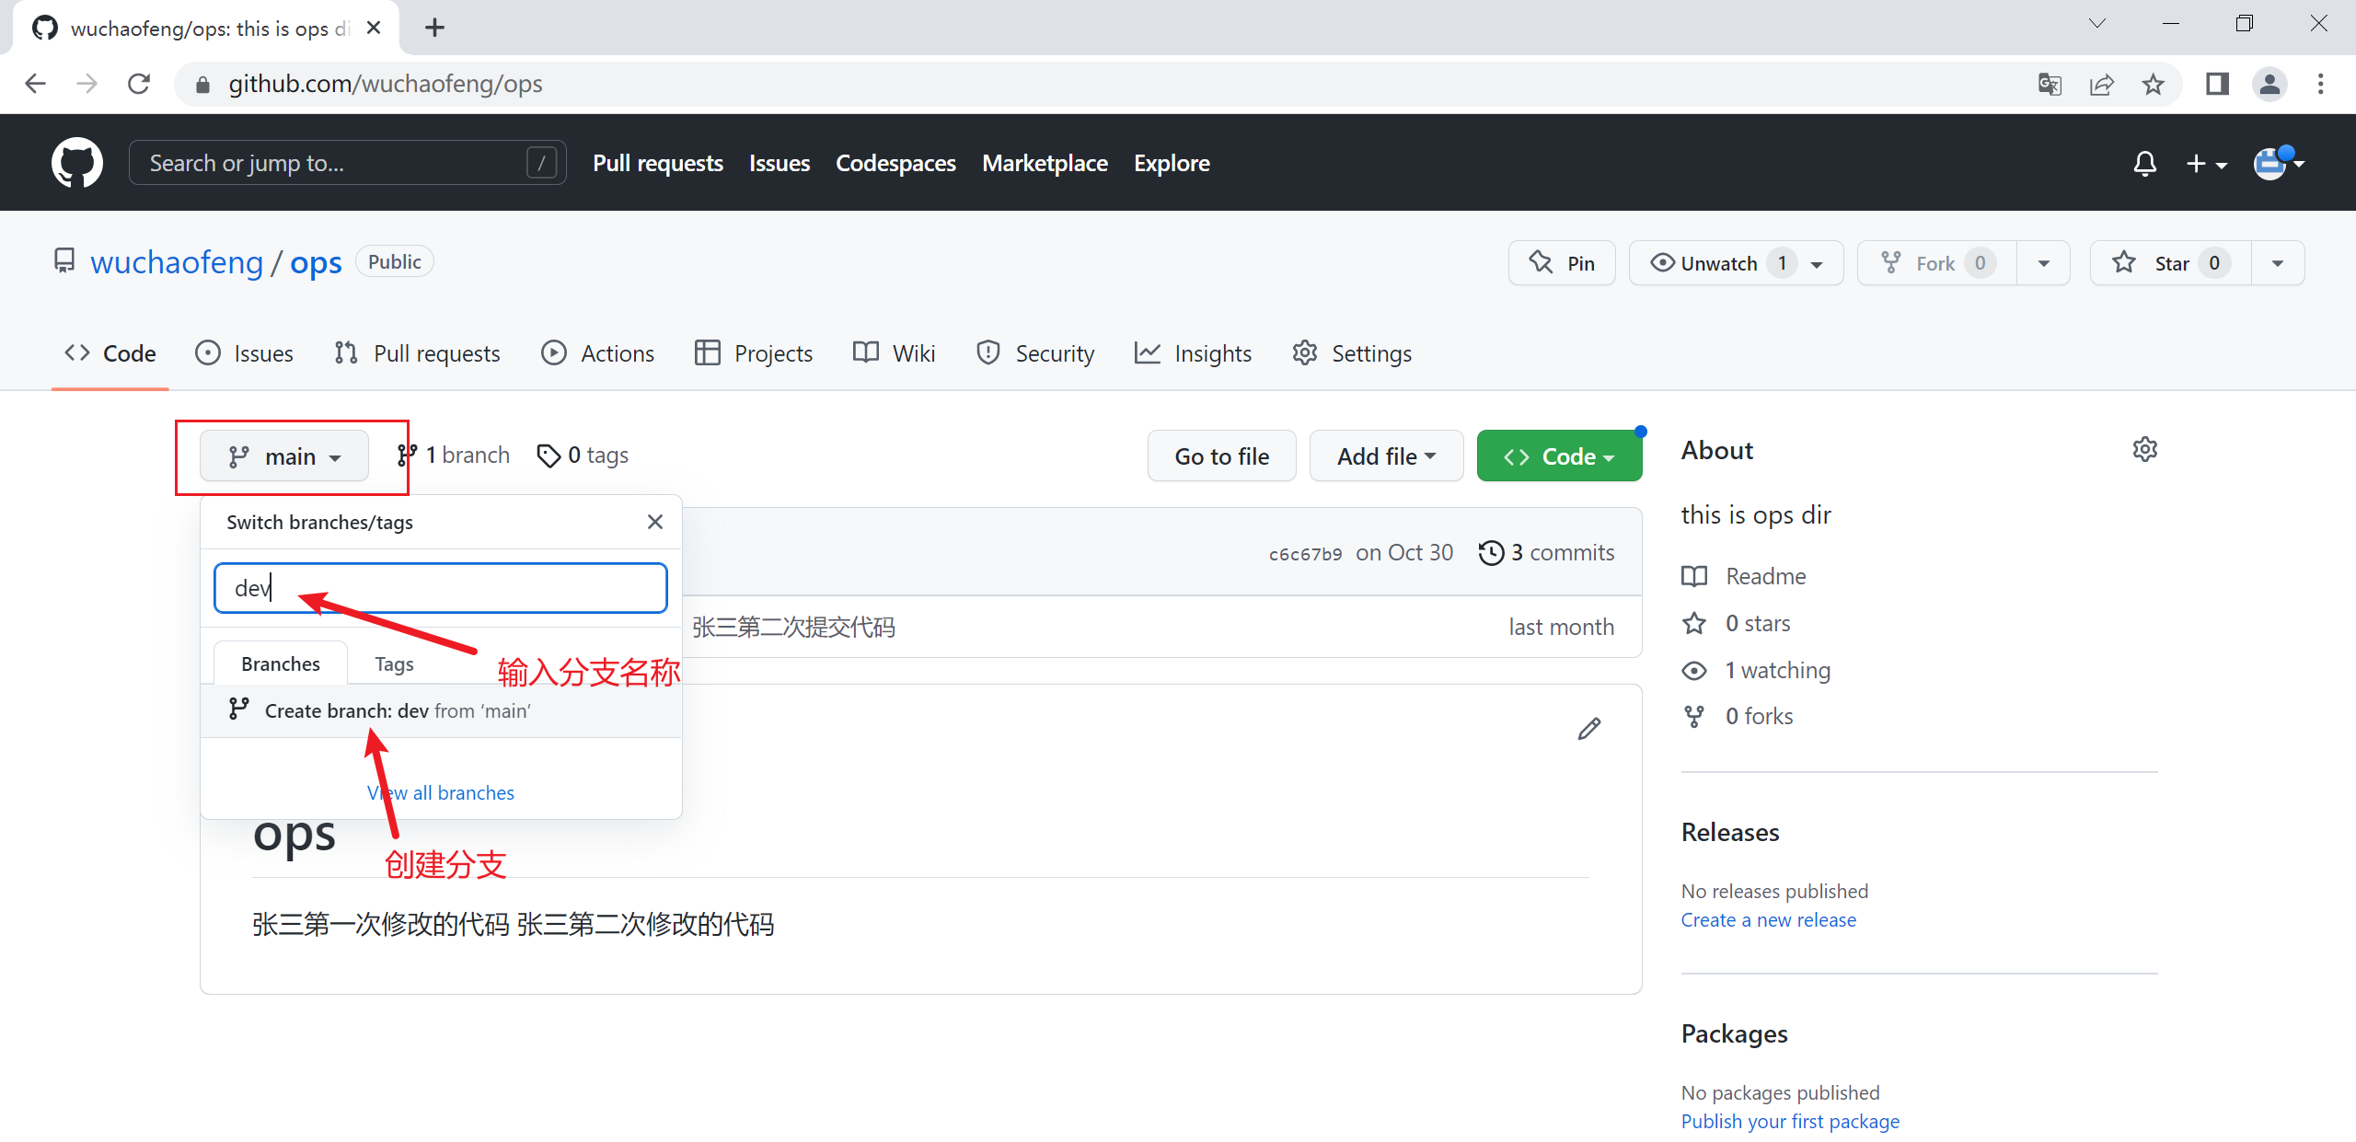2356x1142 pixels.
Task: Click the GitHub octocat logo
Action: click(x=77, y=163)
